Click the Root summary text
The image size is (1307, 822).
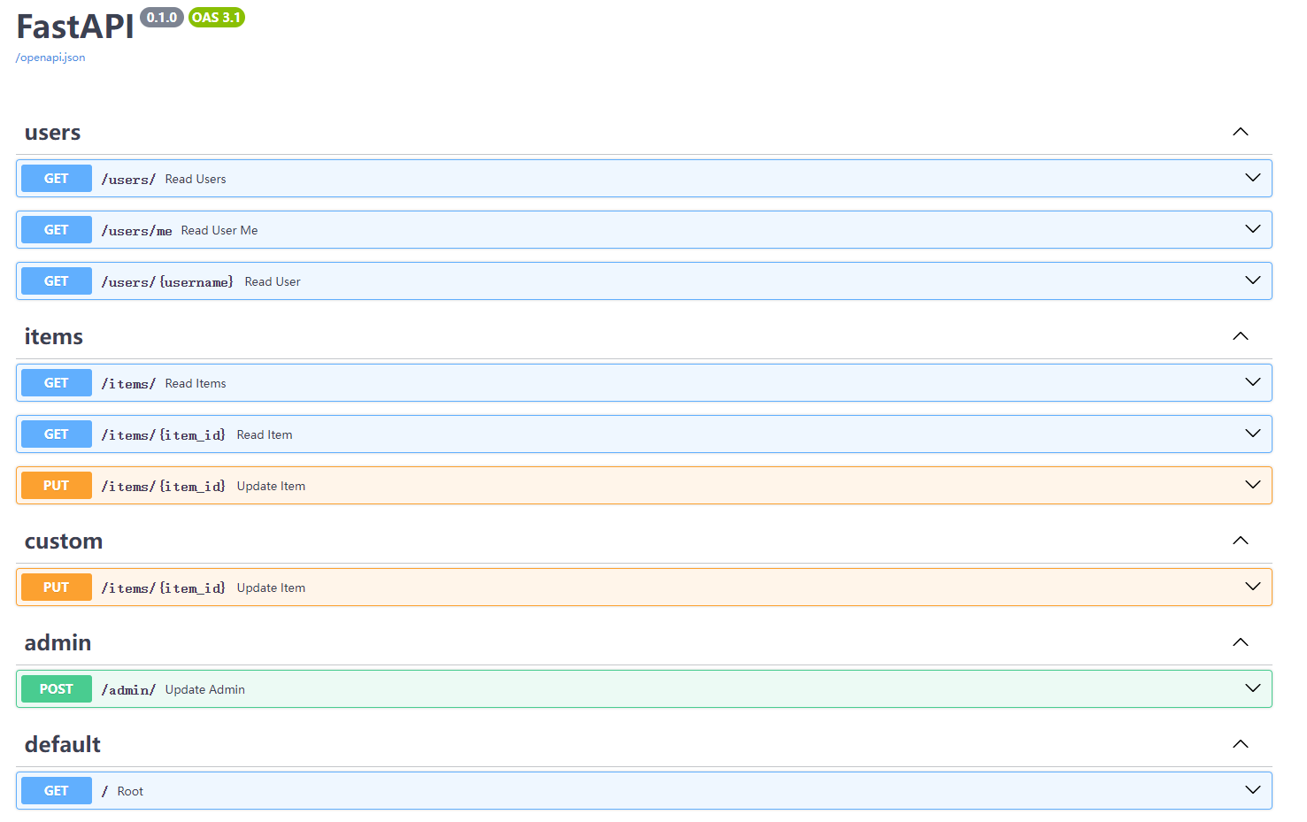130,791
